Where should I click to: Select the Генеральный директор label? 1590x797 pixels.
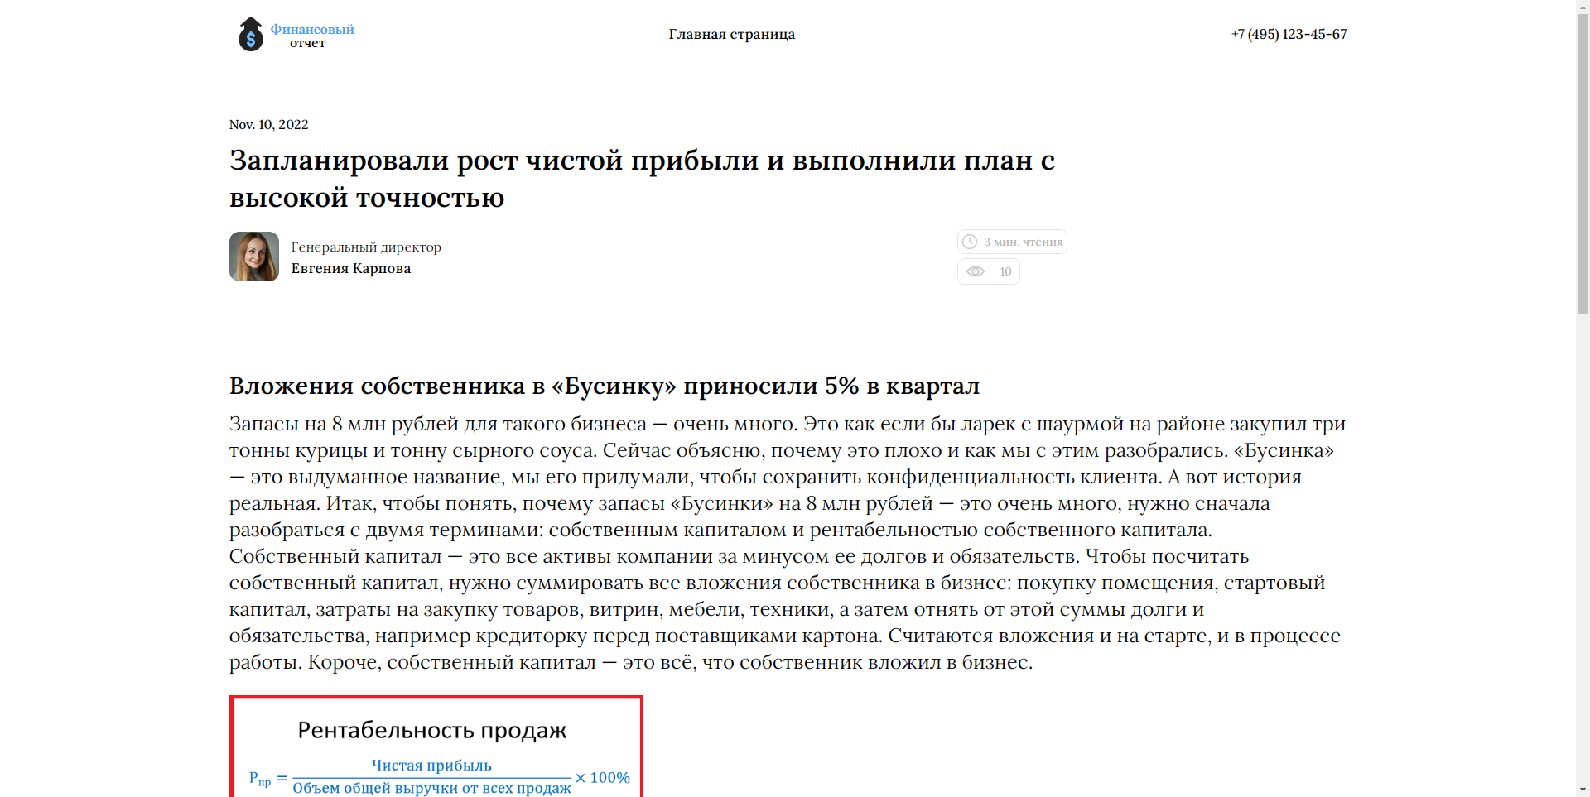click(366, 247)
